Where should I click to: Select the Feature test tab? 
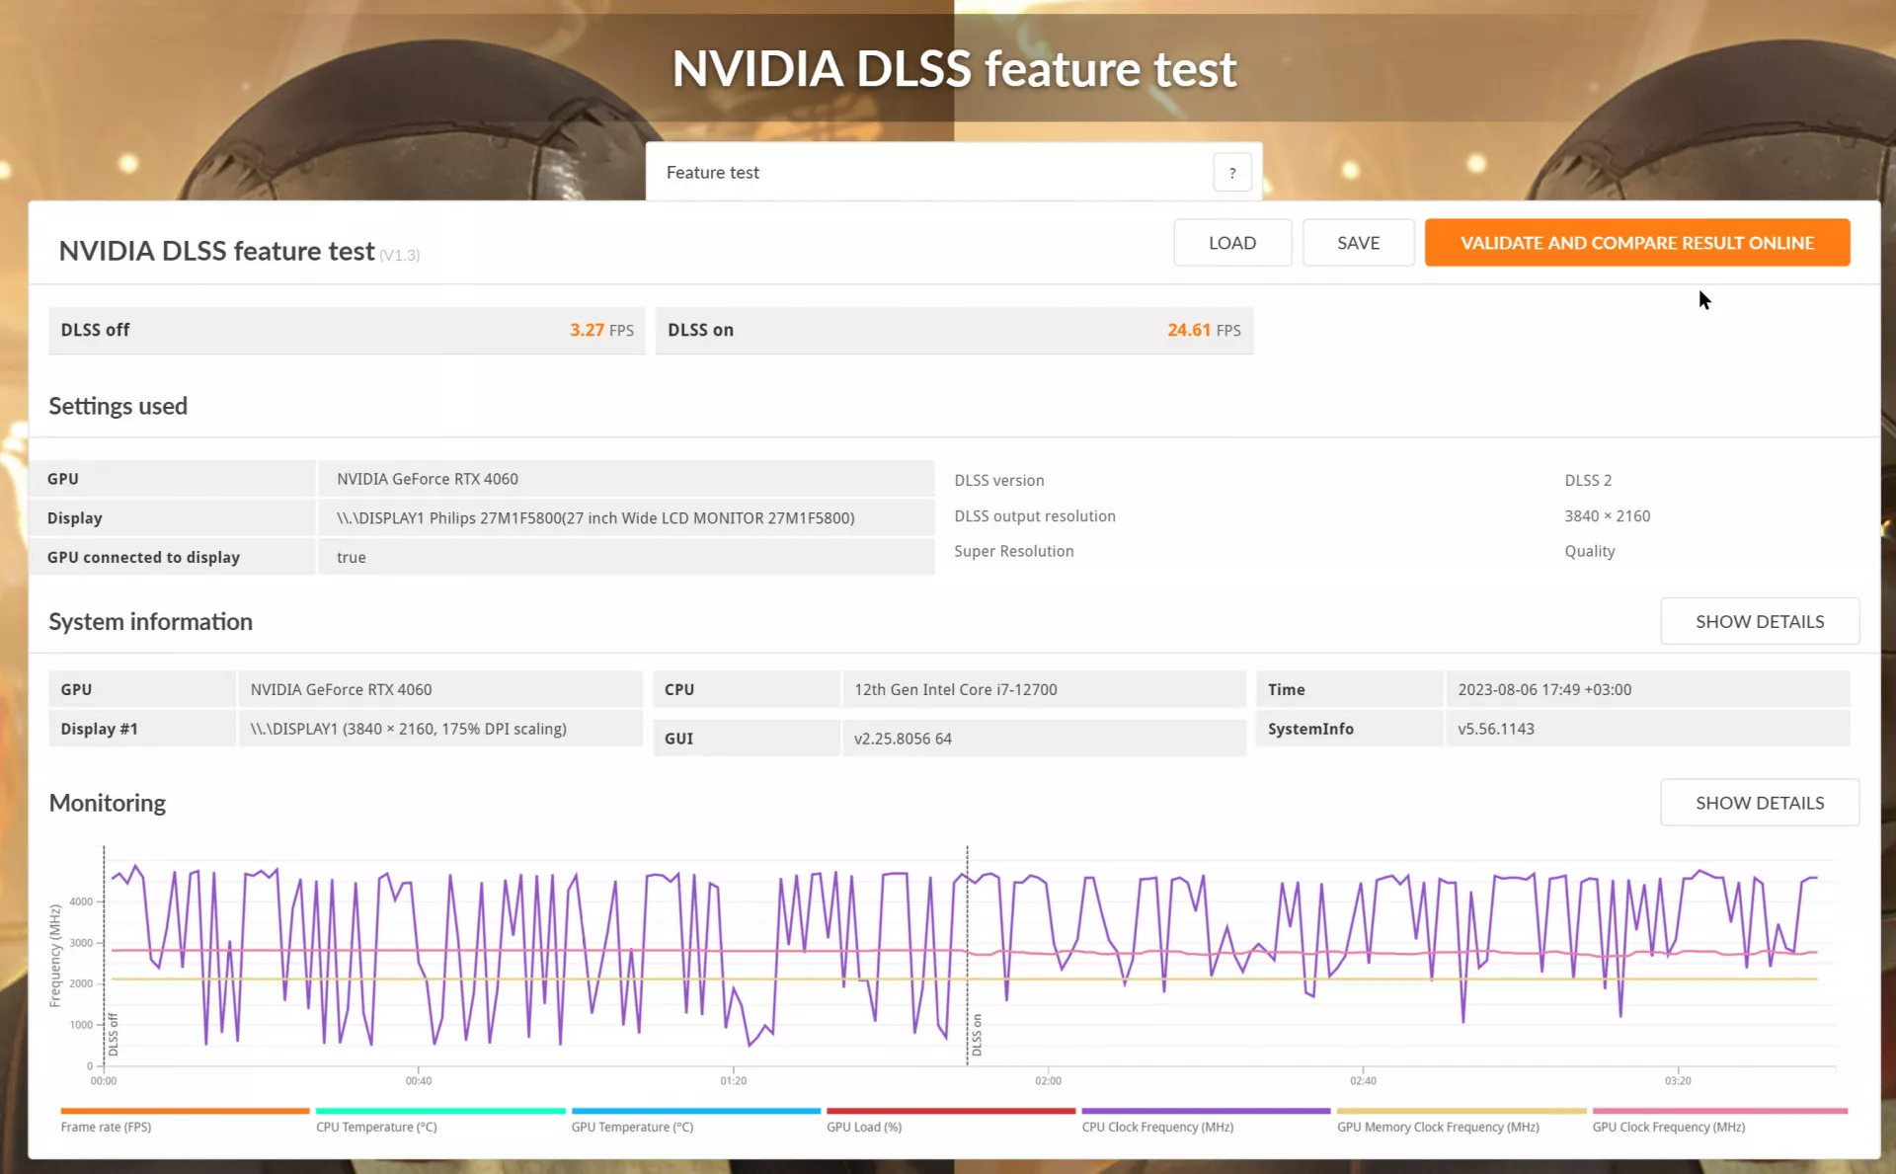pyautogui.click(x=713, y=173)
